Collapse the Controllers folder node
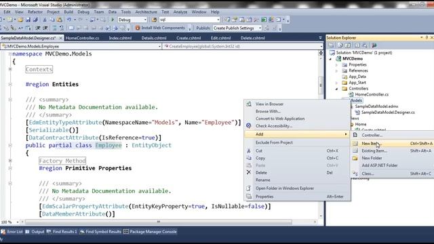Screen dimensions: 434x244 [x=336, y=89]
